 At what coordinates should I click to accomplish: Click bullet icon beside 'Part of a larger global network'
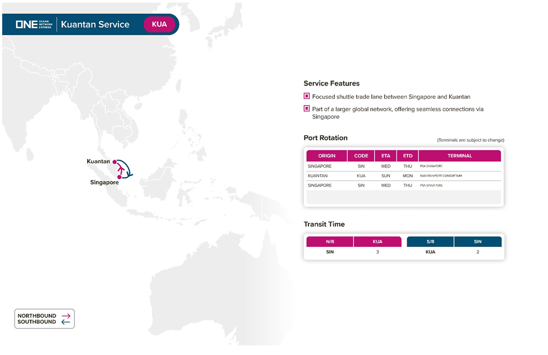click(307, 108)
